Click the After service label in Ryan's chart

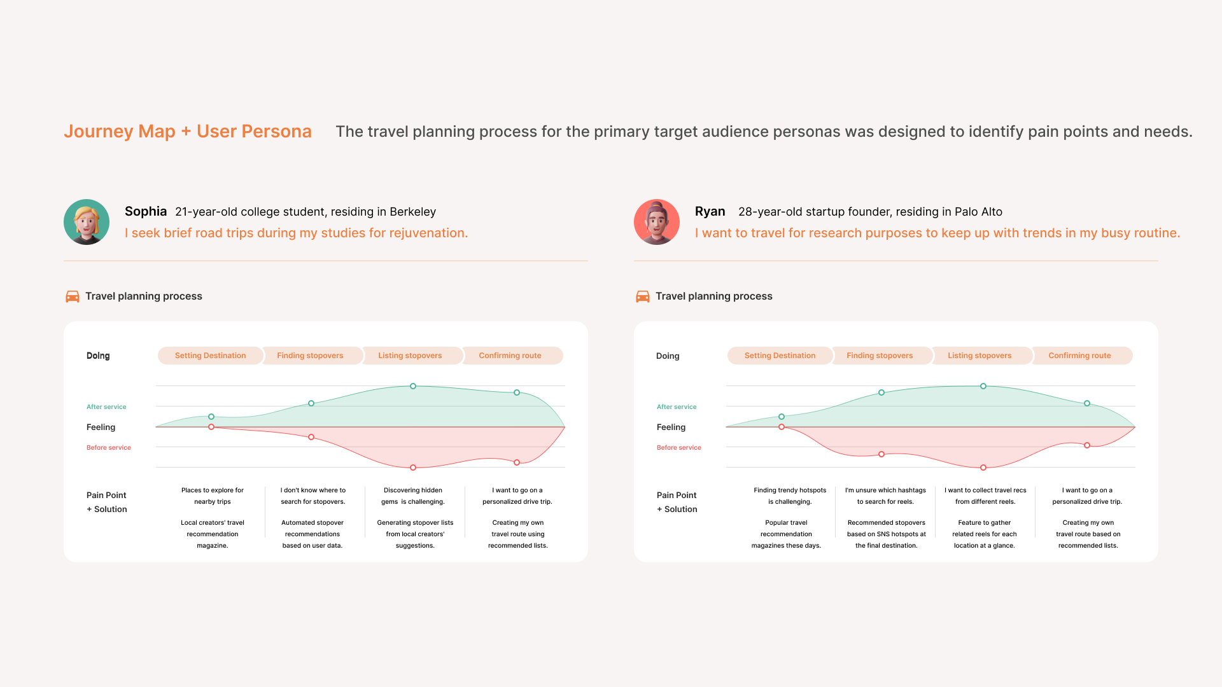tap(677, 406)
